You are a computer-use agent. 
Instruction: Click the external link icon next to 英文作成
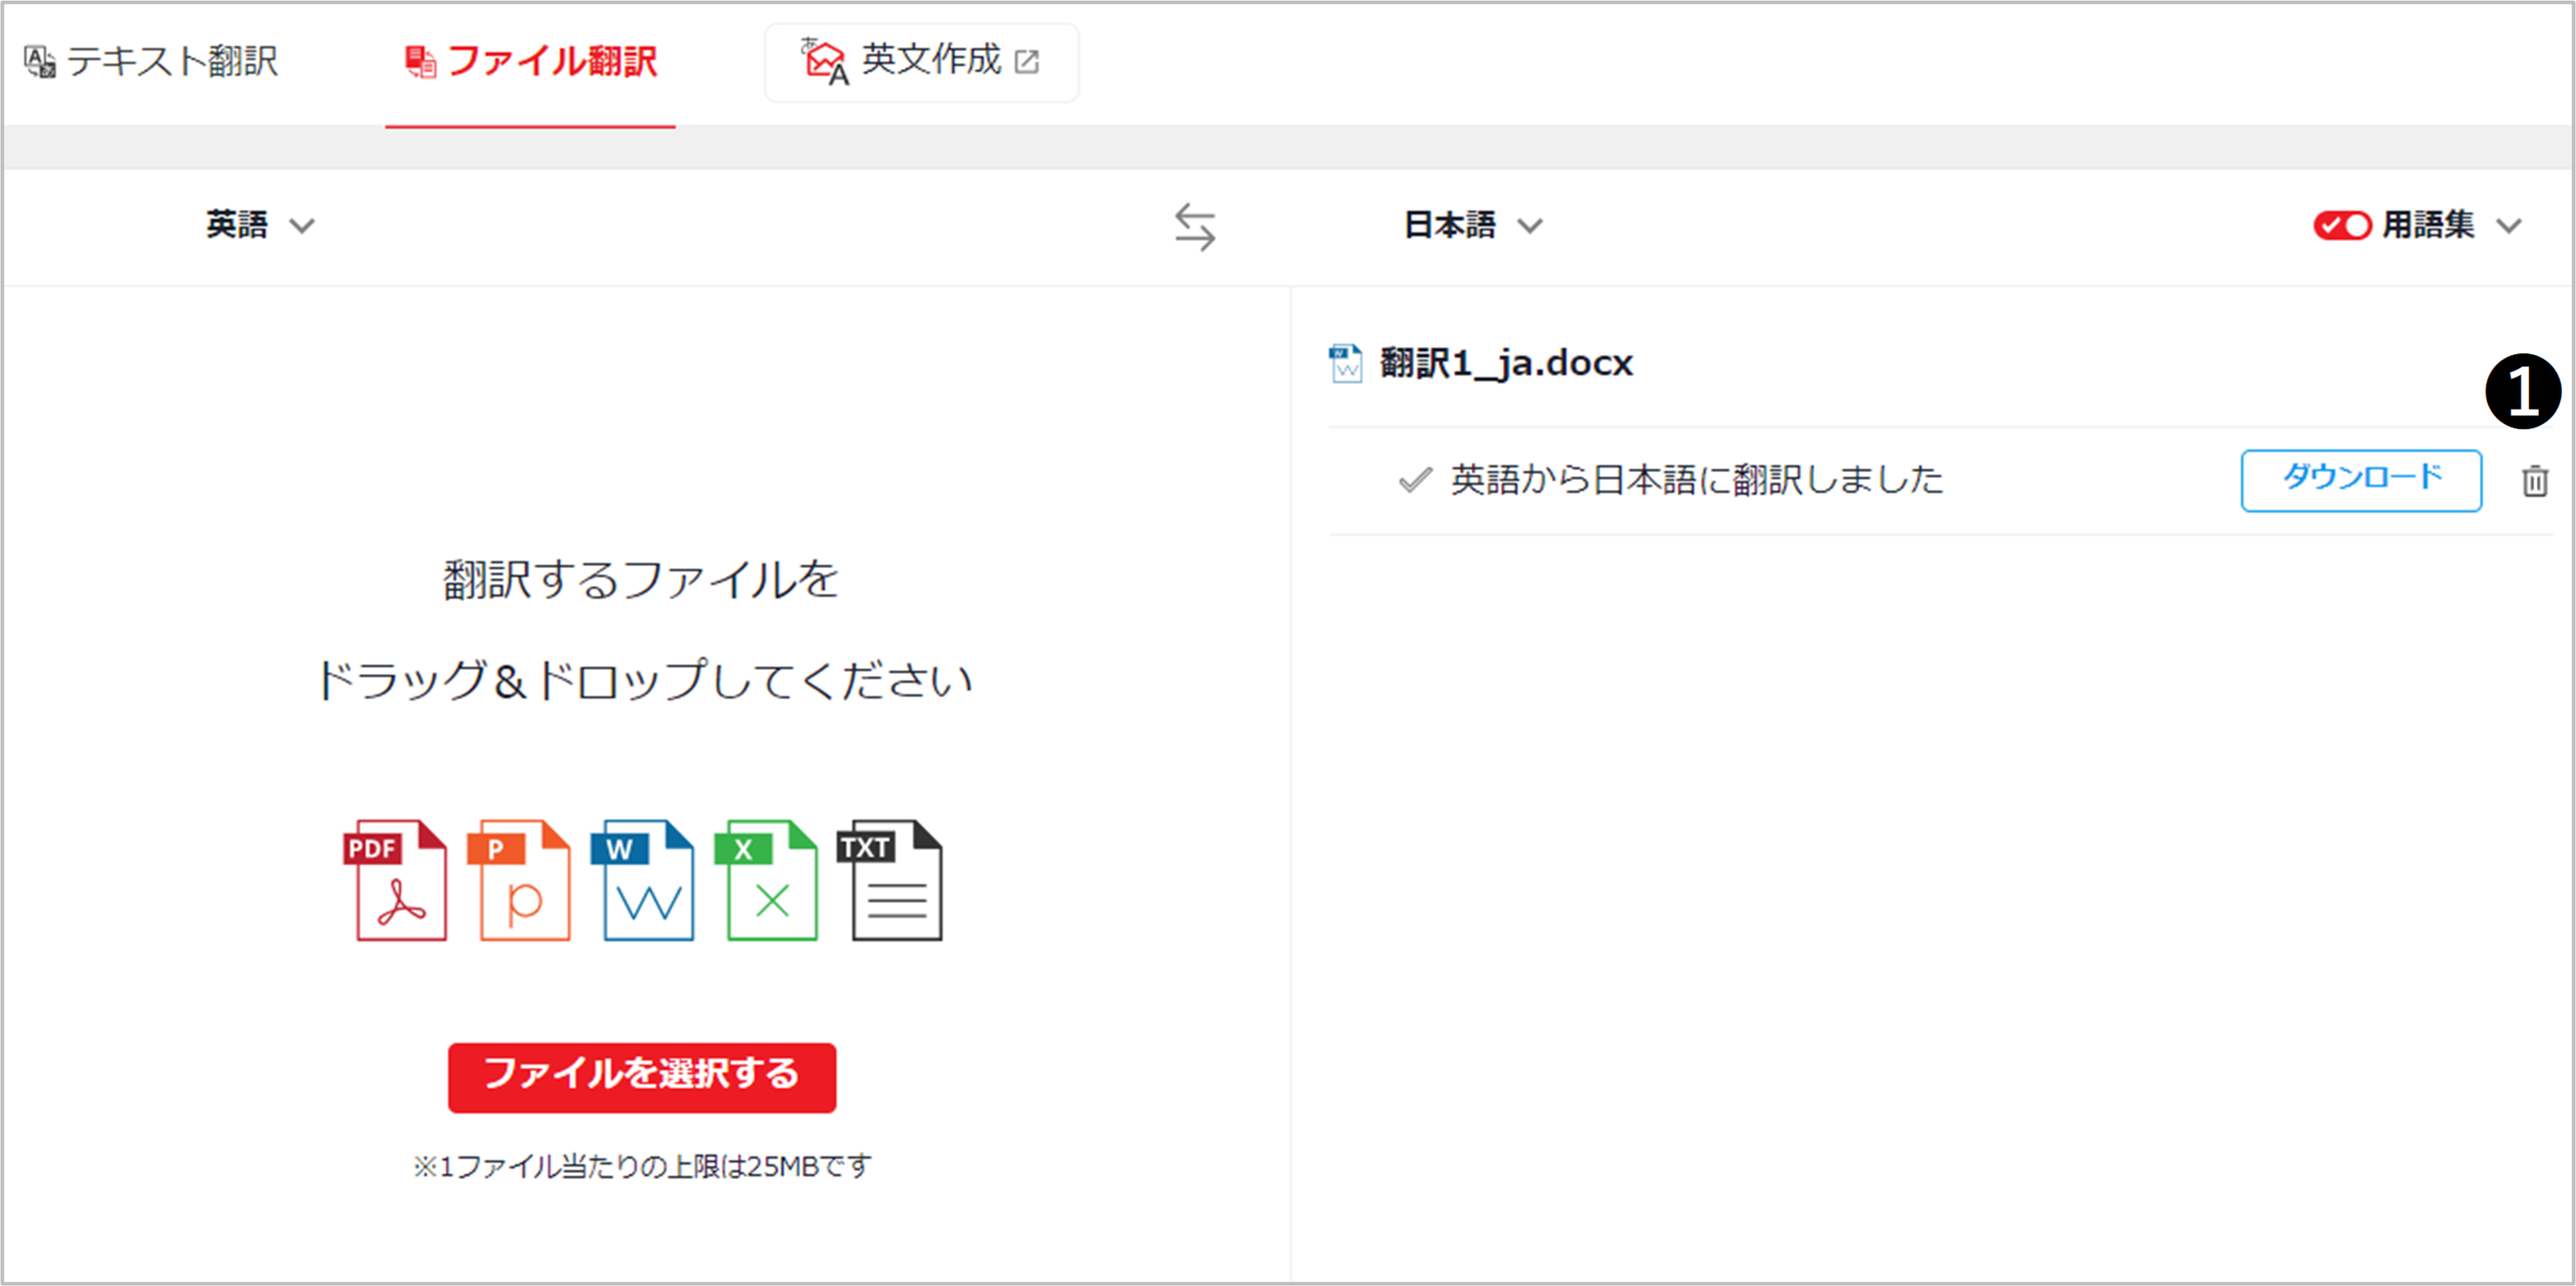1027,62
